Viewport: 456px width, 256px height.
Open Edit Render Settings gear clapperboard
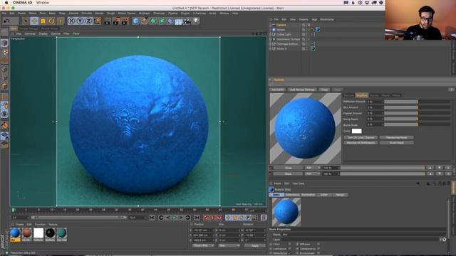coord(125,21)
